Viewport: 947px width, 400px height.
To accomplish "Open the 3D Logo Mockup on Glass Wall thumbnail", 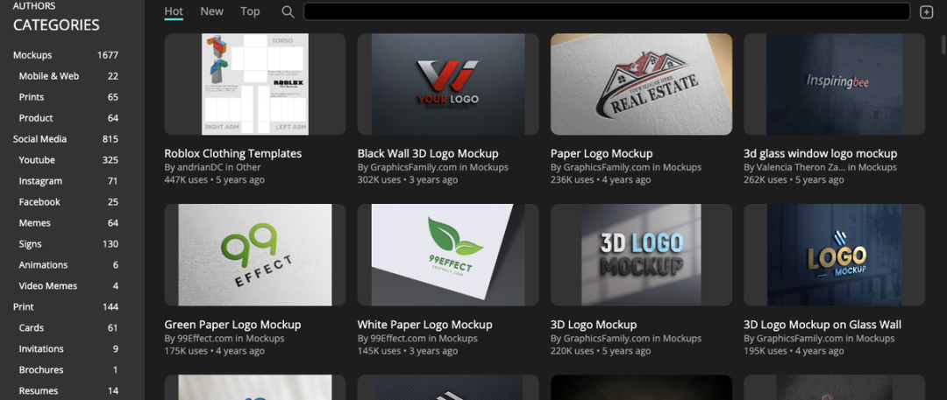I will [835, 255].
